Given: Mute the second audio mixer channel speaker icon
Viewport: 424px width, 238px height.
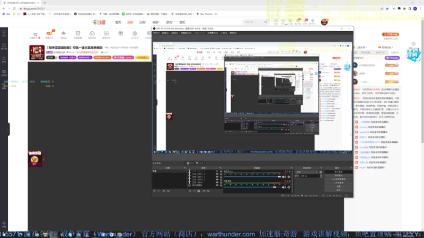Looking at the screenshot, I should pyautogui.click(x=284, y=187).
